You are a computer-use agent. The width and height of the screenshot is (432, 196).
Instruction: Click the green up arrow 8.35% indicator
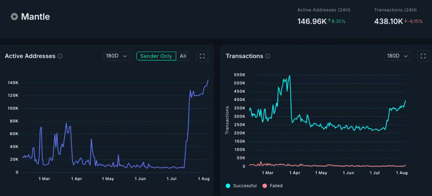pyautogui.click(x=337, y=21)
